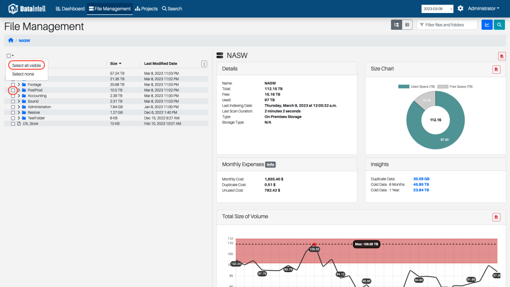Viewport: 510px width, 287px height.
Task: Open Cold Data 6 Months 45.85 TB link
Action: tap(421, 184)
